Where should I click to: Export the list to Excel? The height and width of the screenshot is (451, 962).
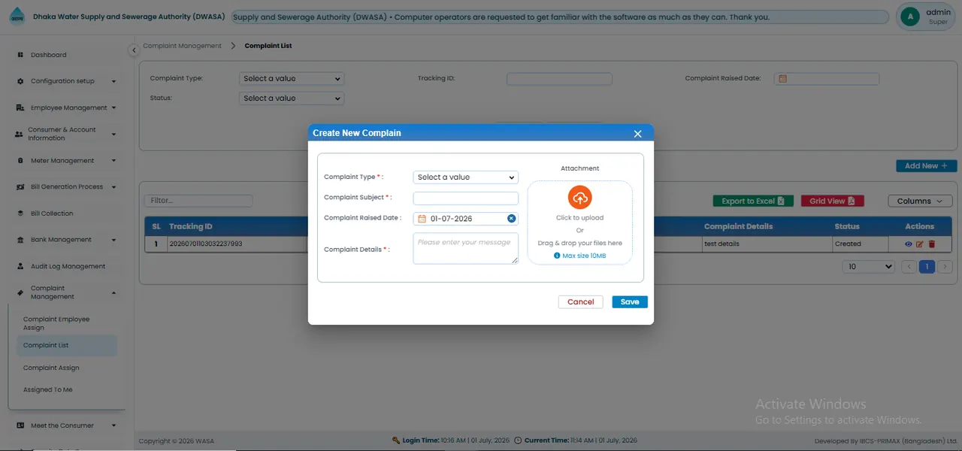[752, 201]
